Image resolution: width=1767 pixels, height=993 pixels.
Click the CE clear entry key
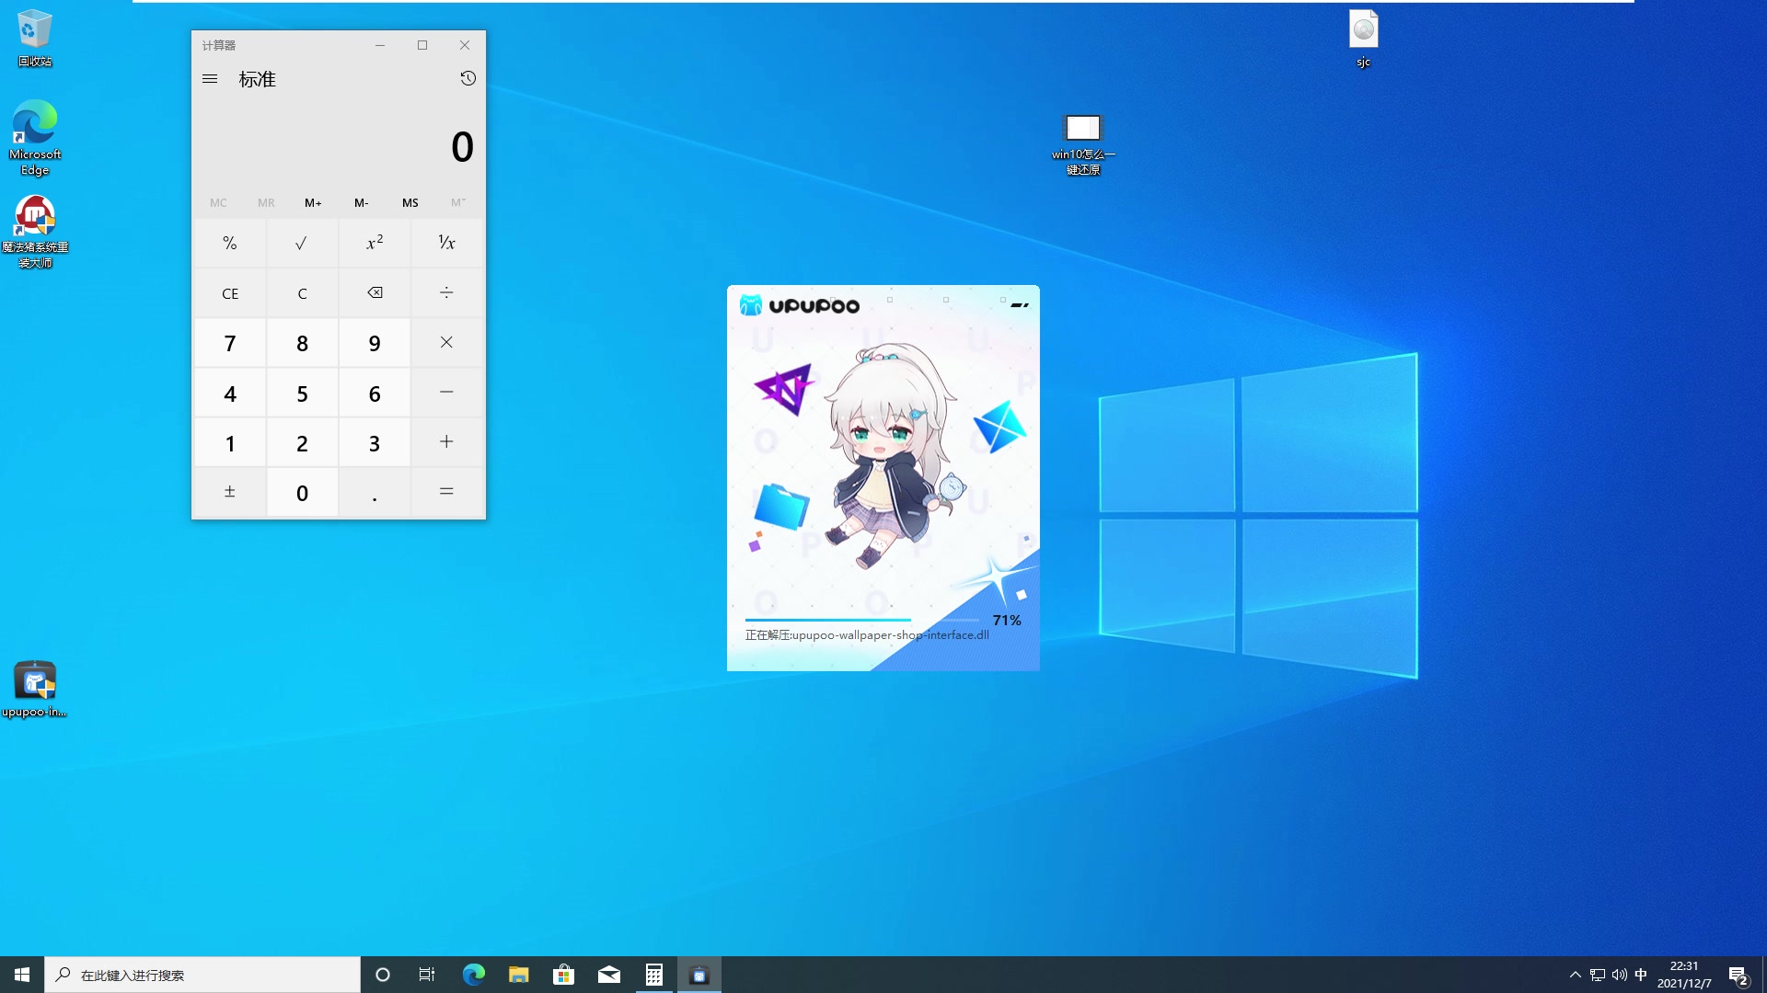(230, 293)
